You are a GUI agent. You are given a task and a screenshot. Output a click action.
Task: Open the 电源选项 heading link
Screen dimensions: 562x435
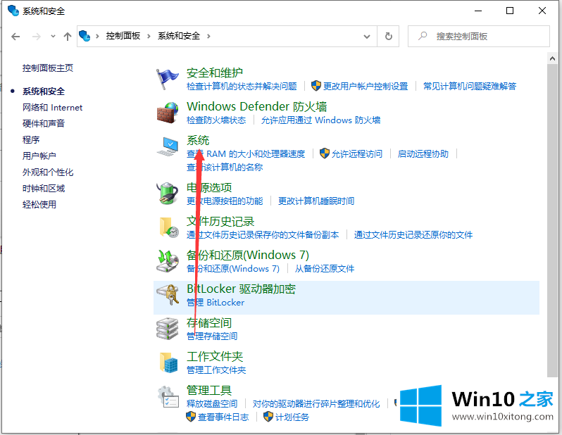click(209, 187)
